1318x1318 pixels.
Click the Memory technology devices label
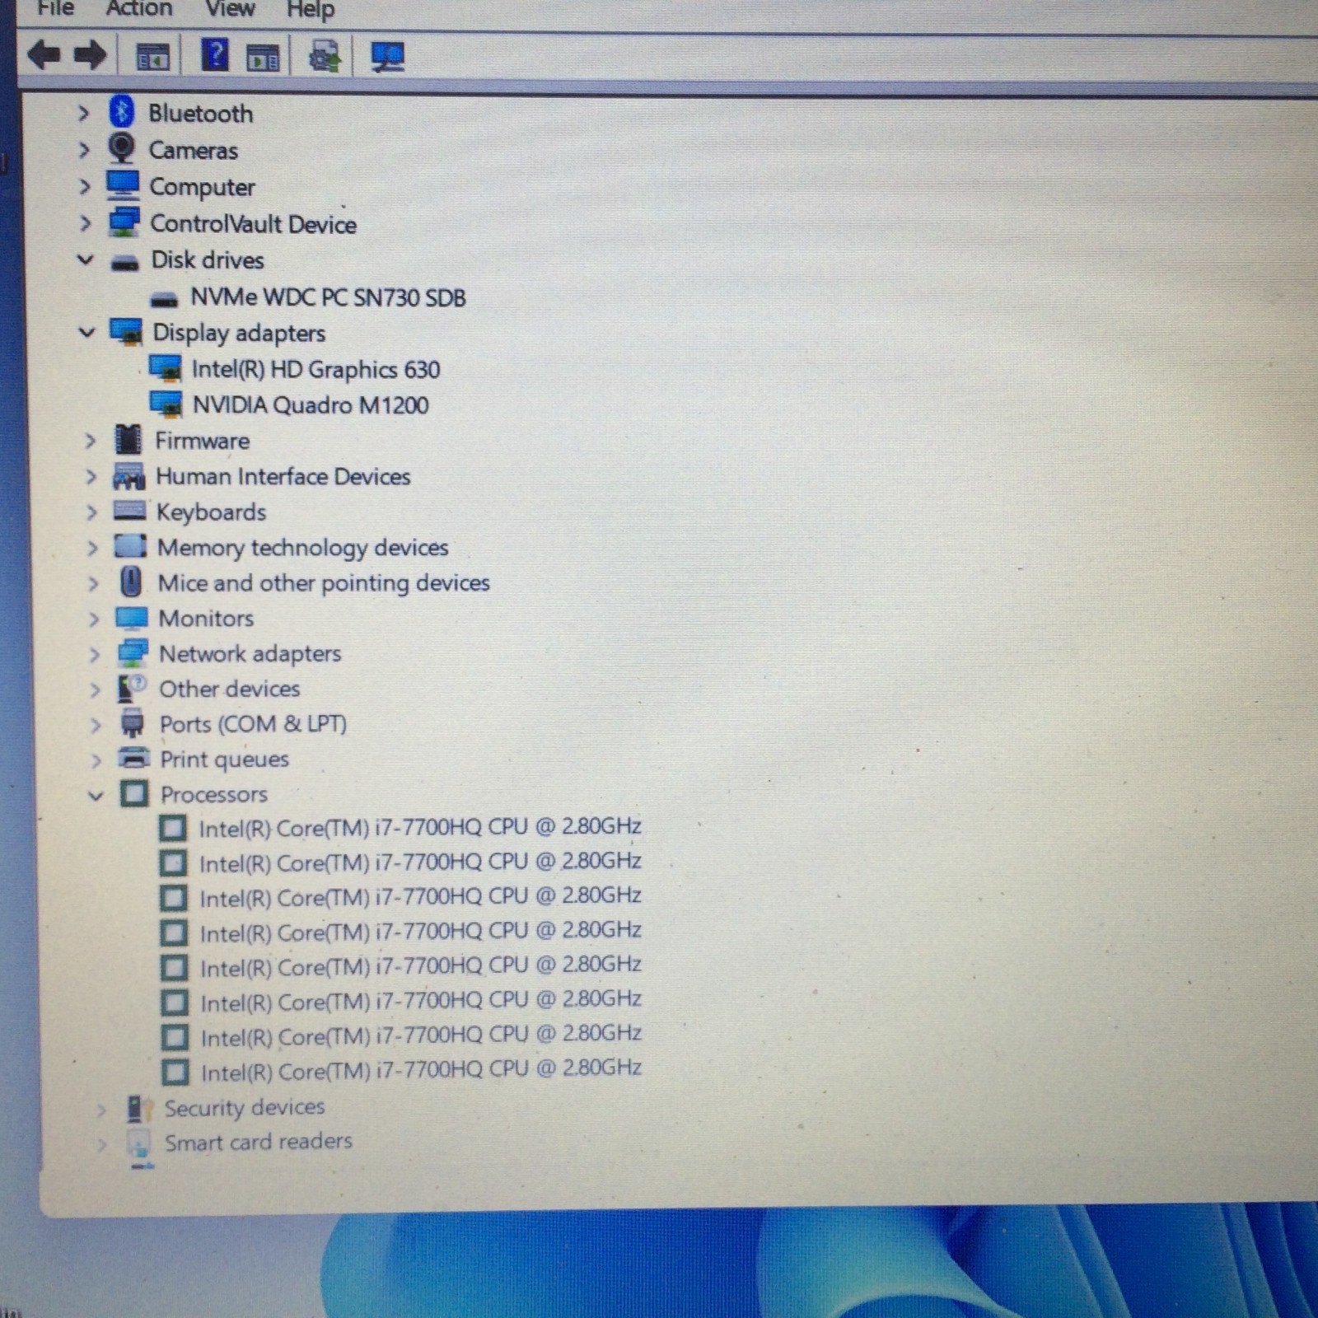[302, 547]
